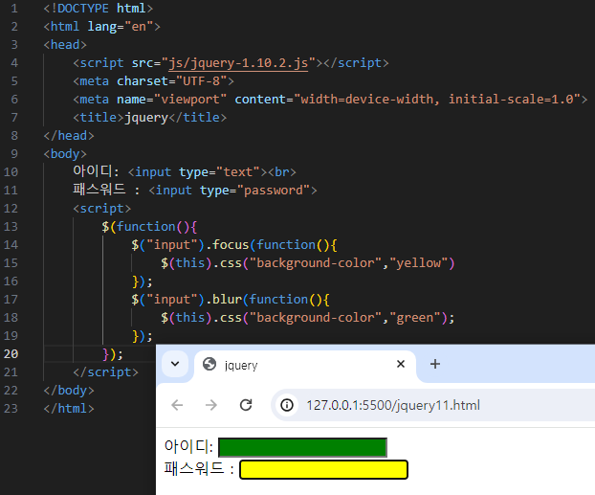Close the jquery browser tab
The height and width of the screenshot is (495, 595).
tap(401, 364)
